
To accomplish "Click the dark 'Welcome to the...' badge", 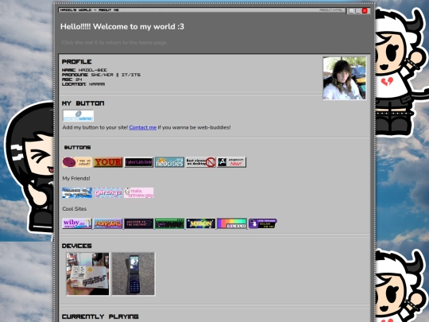I will pos(139,223).
